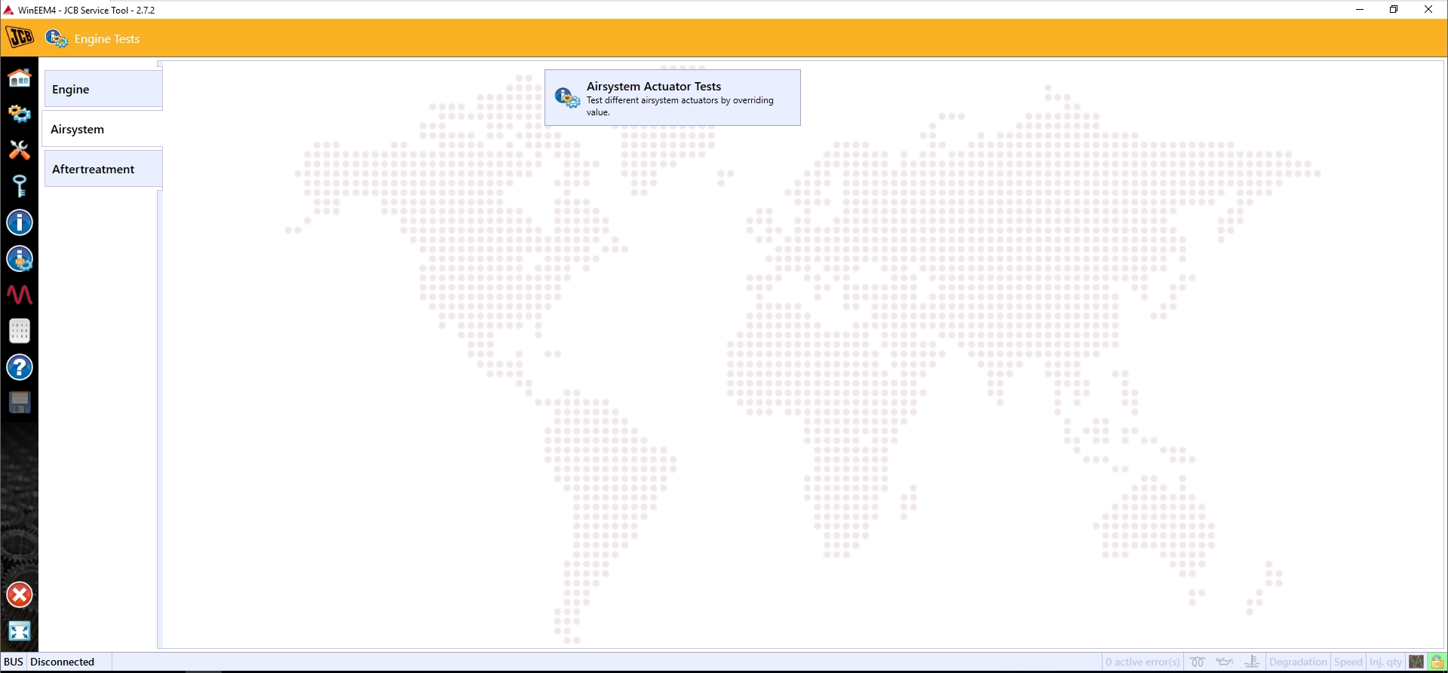Minimize the WinEEM4 window
This screenshot has height=673, width=1448.
click(x=1360, y=10)
